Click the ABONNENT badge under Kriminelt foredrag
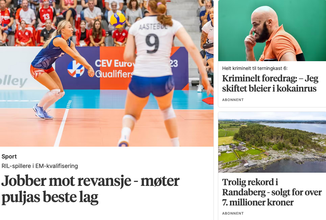Viewport: 326px width, 220px height. [x=233, y=100]
